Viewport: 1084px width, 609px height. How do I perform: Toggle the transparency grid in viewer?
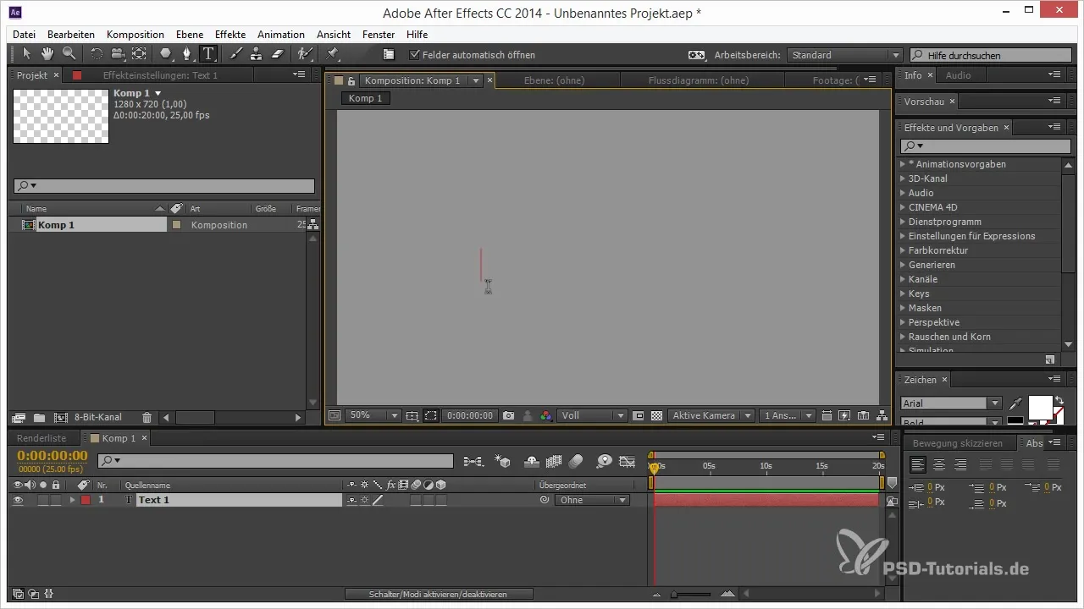(655, 415)
